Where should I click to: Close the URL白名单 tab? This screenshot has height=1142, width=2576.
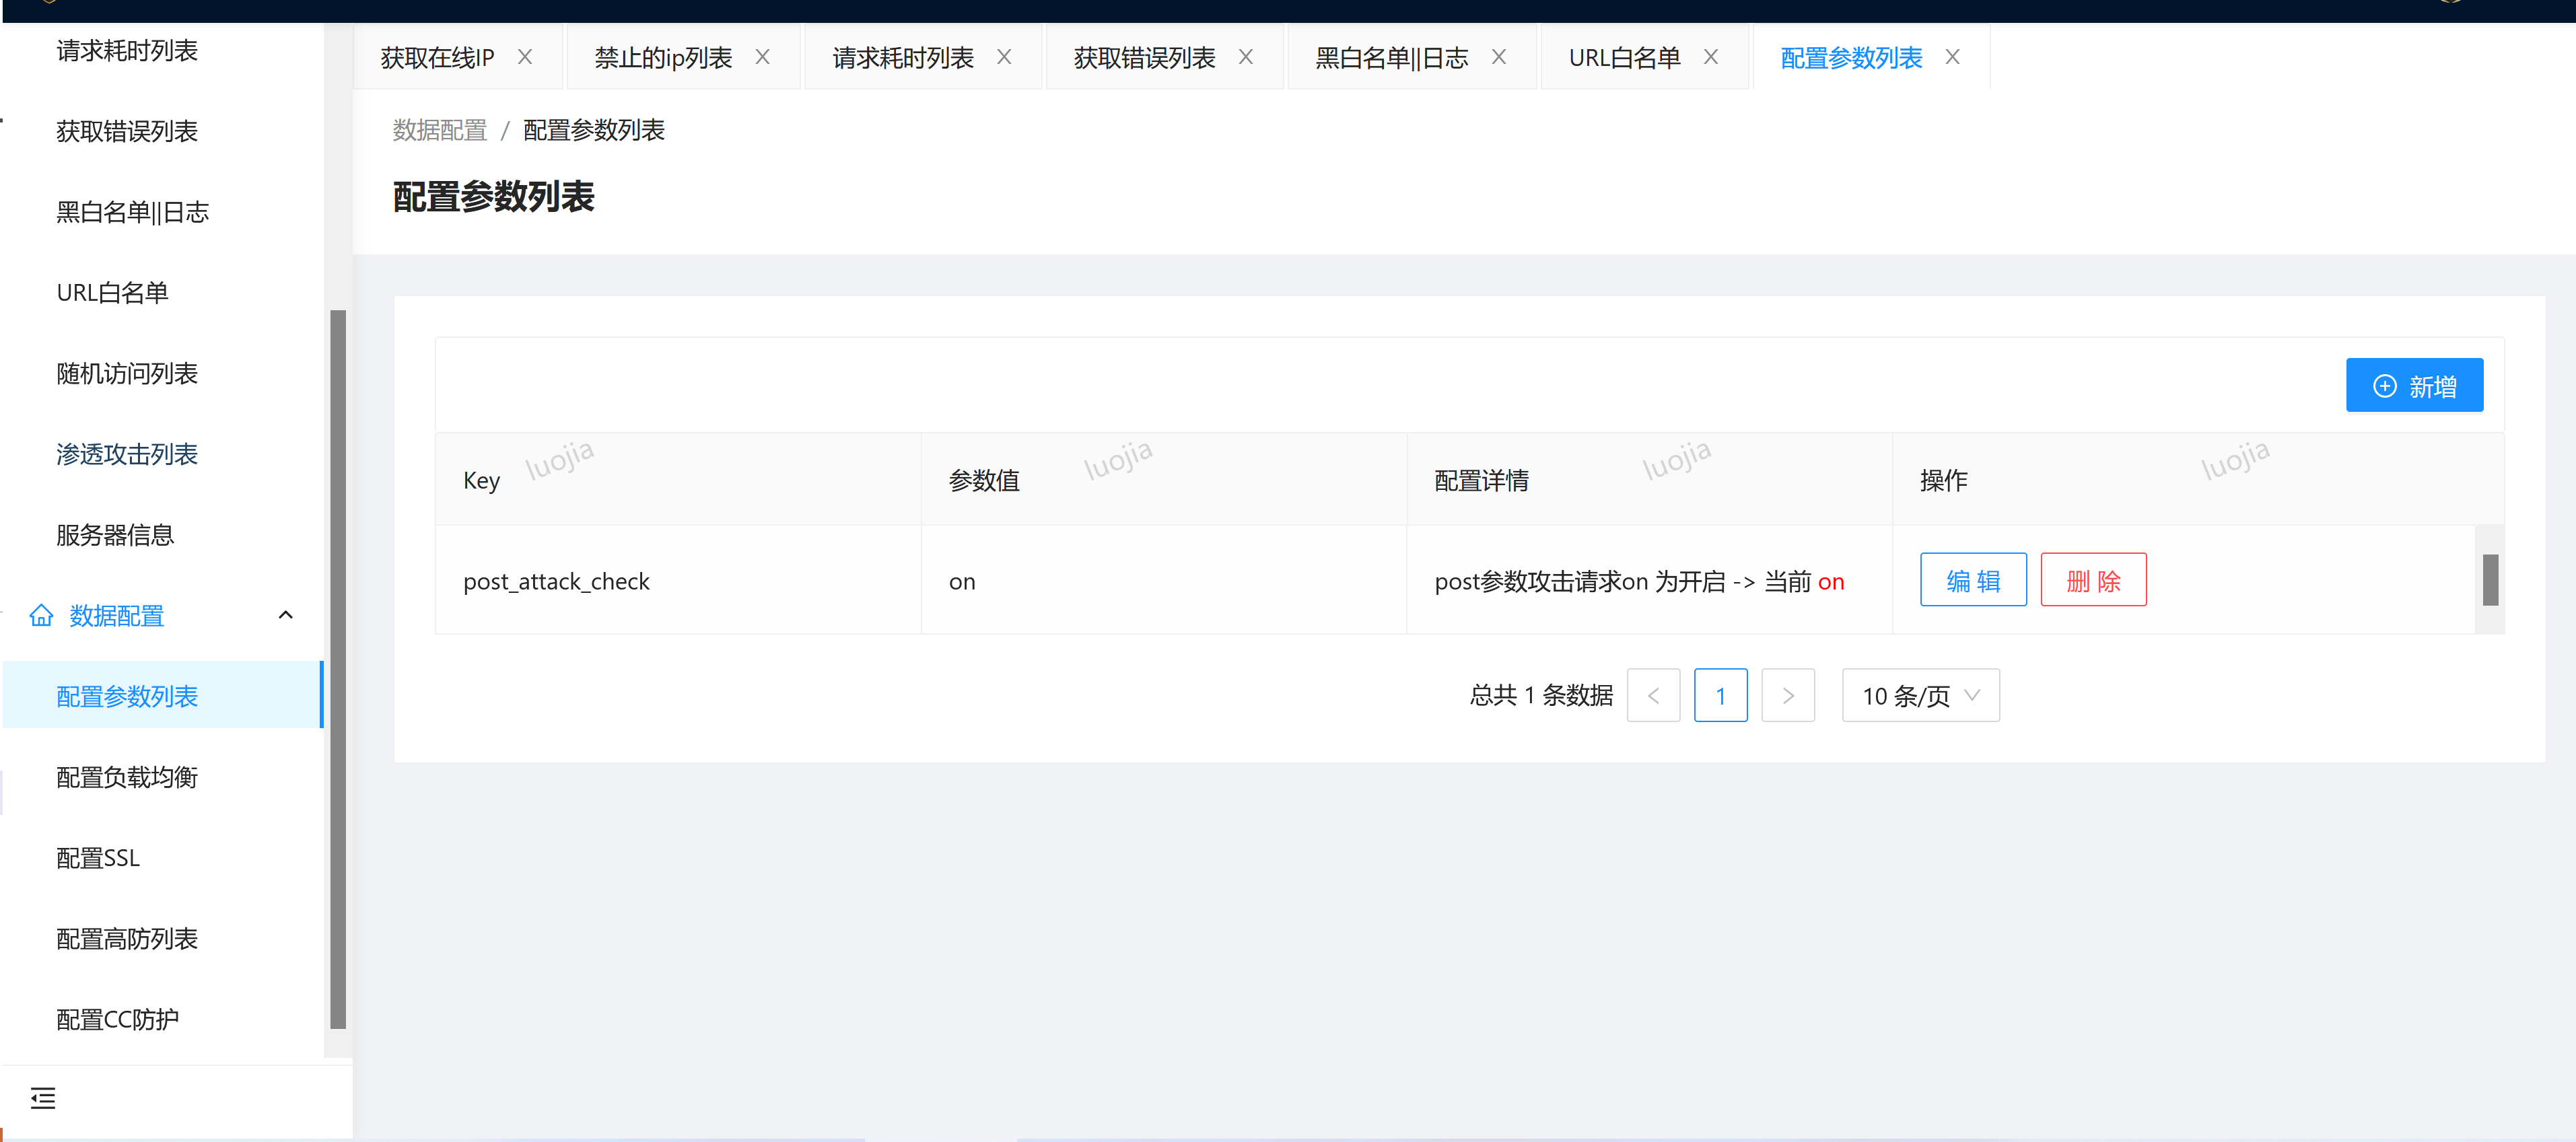[x=1710, y=57]
